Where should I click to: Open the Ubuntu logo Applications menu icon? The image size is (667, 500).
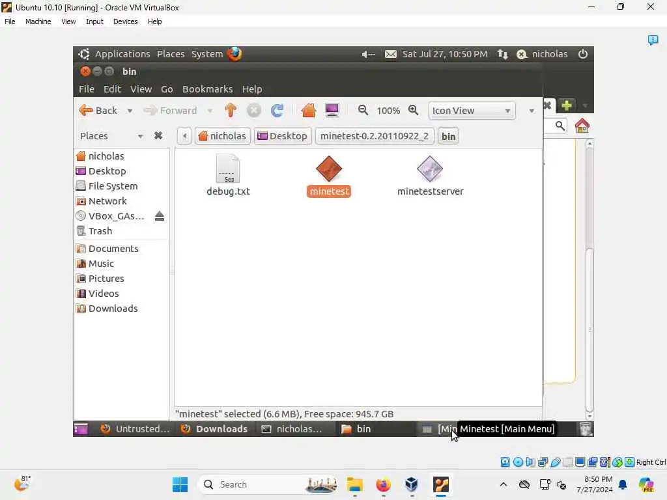point(84,54)
